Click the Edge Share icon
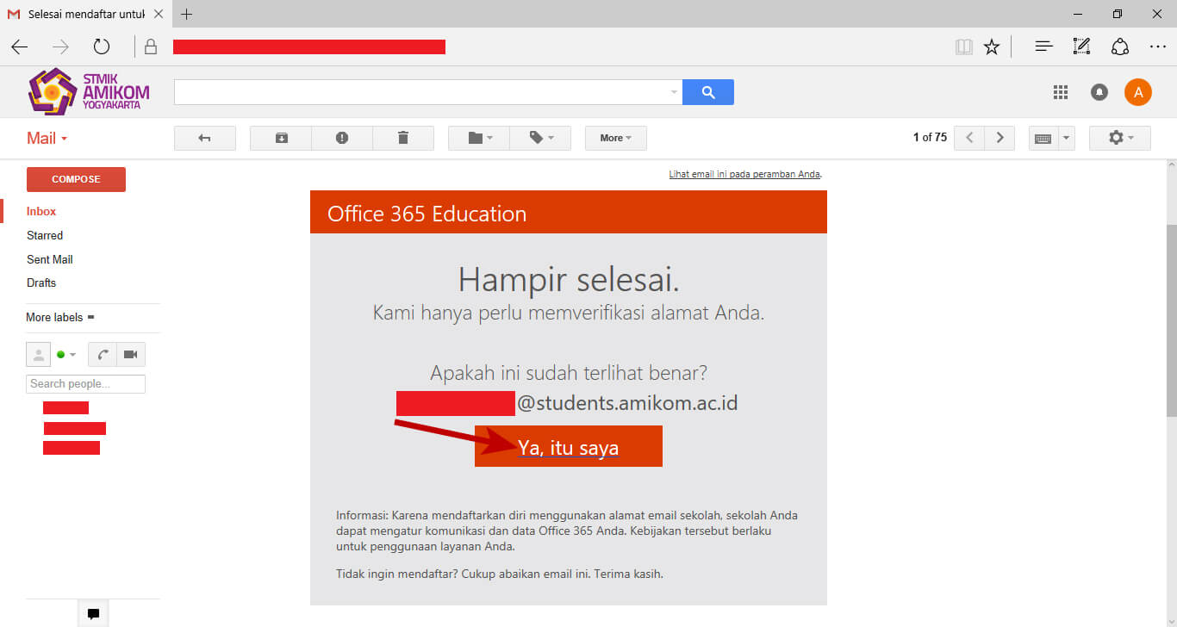The image size is (1177, 627). (x=1119, y=47)
